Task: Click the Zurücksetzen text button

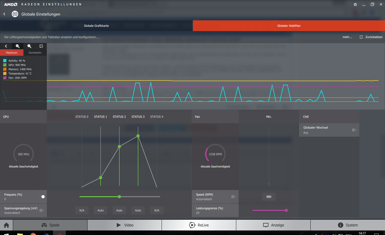Action: pos(374,37)
